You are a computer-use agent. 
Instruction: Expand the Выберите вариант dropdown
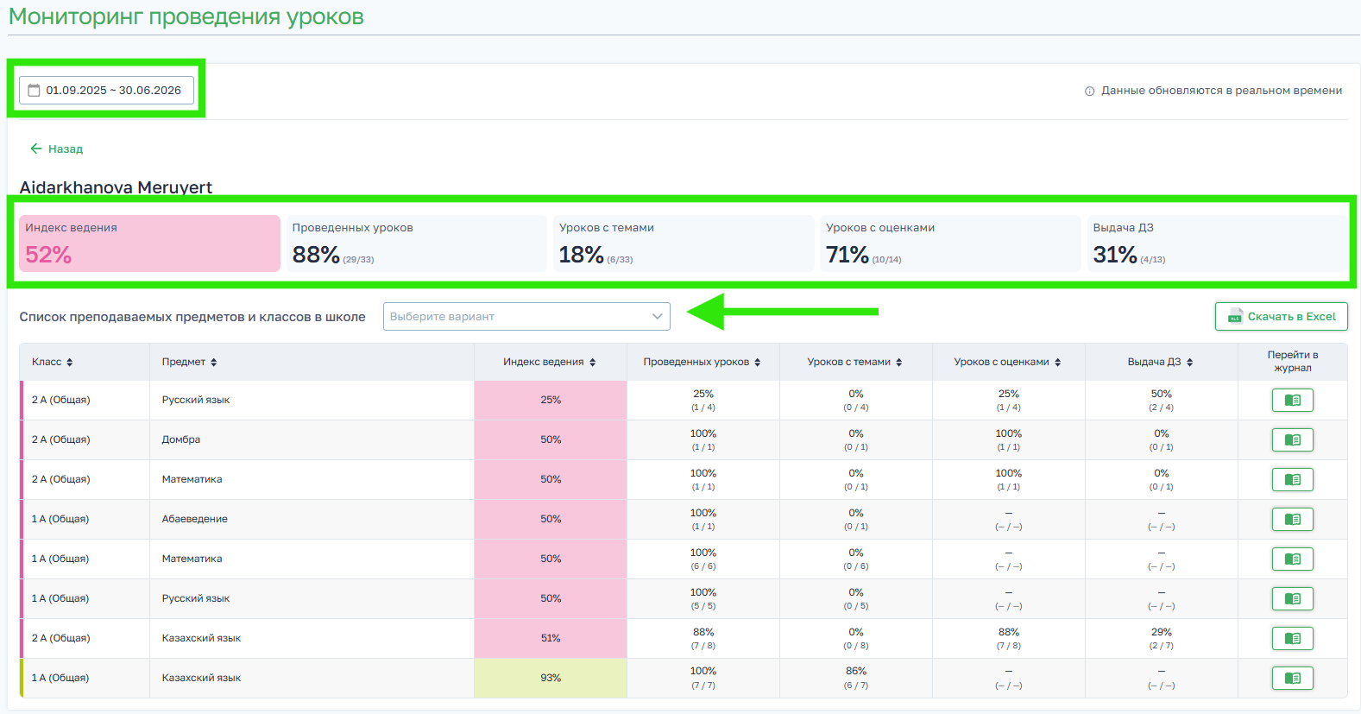526,317
